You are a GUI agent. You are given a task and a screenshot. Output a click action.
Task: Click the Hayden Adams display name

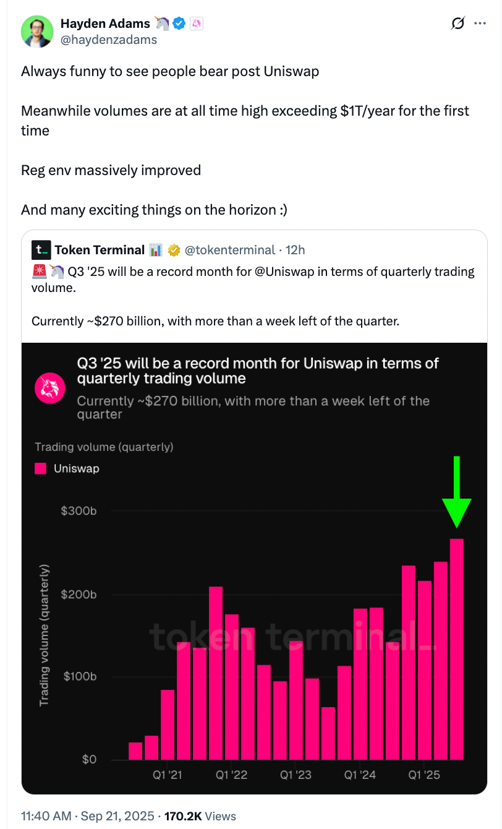coord(105,24)
